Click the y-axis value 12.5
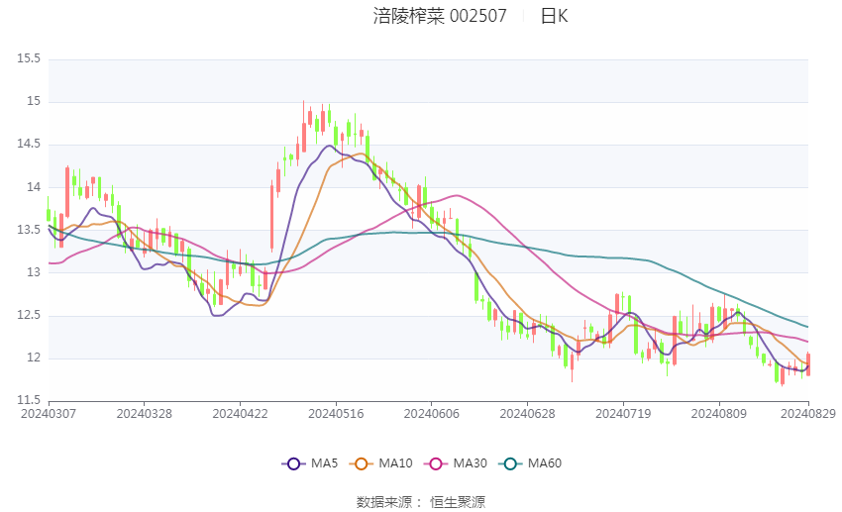The height and width of the screenshot is (512, 842). (x=29, y=315)
